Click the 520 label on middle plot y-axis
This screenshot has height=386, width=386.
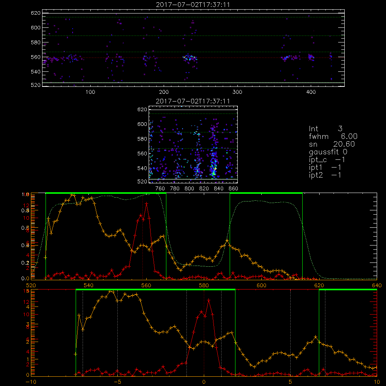pyautogui.click(x=142, y=182)
